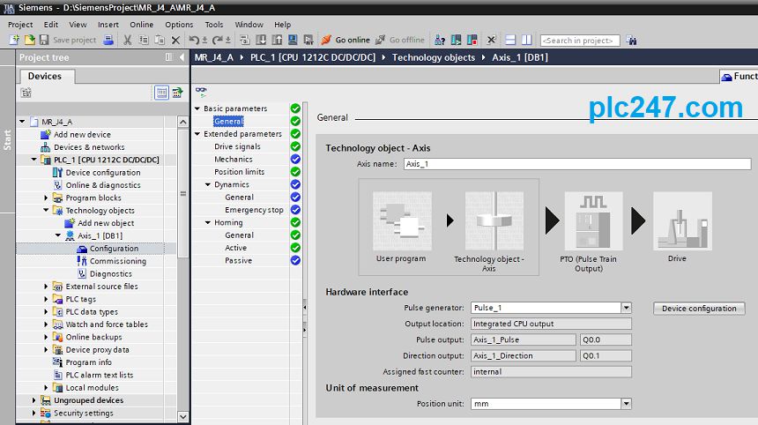Viewport: 758px width, 425px height.
Task: Open the Project menu
Action: coord(20,24)
